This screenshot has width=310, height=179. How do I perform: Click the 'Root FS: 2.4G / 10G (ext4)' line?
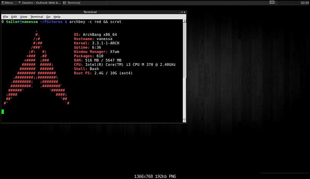tap(103, 73)
